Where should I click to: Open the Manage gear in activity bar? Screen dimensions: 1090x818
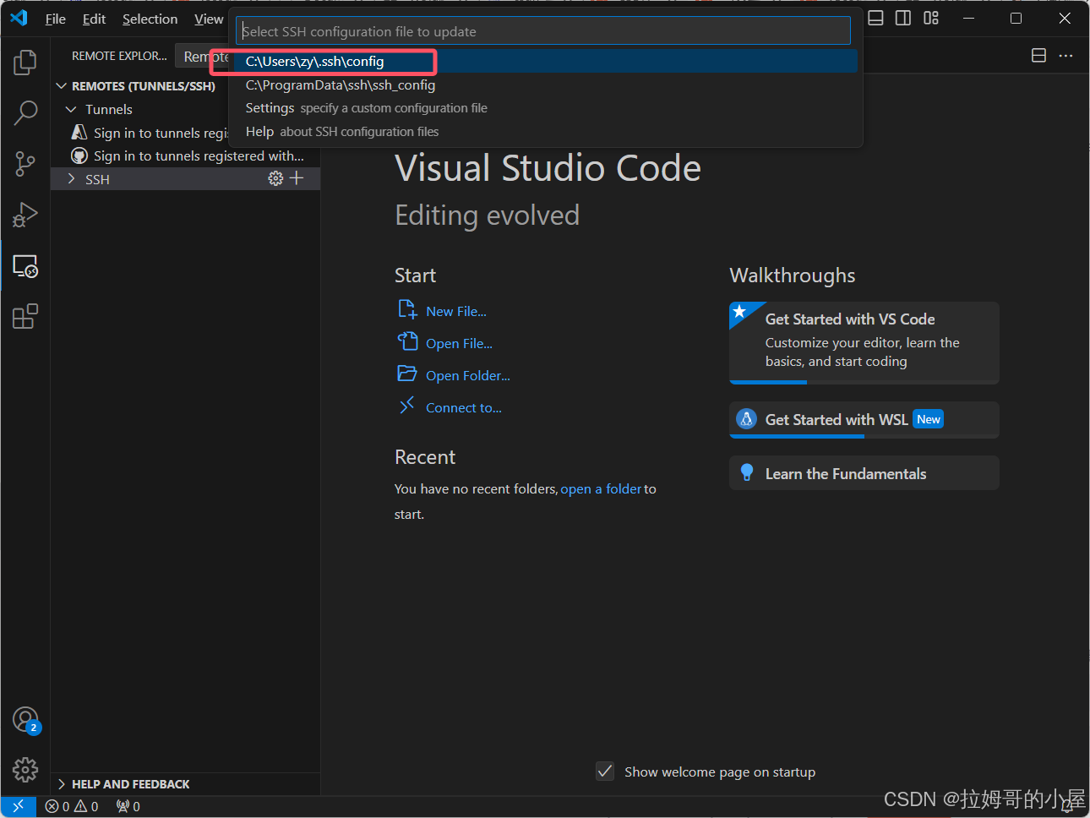point(25,769)
